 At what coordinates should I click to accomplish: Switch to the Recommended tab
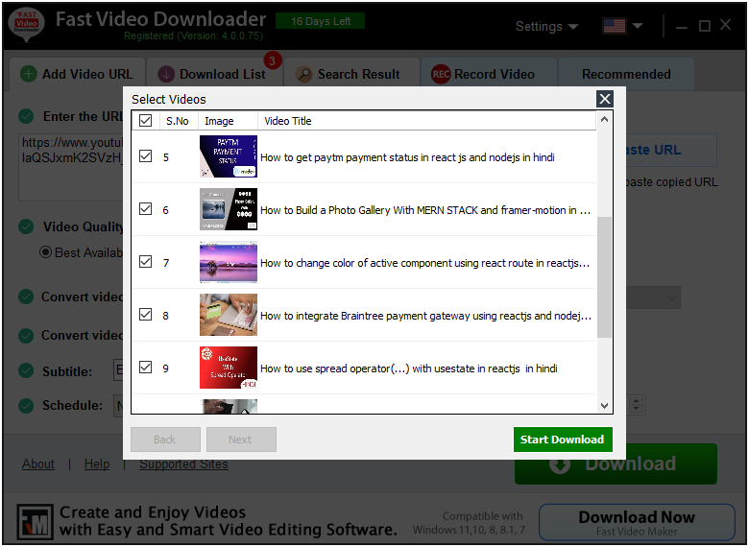(626, 74)
